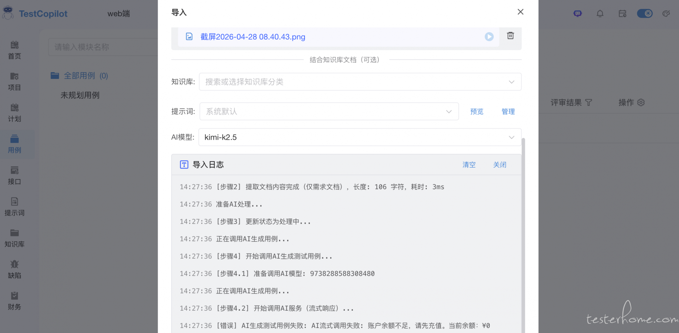Click 清空 to clear the import log

click(x=469, y=165)
